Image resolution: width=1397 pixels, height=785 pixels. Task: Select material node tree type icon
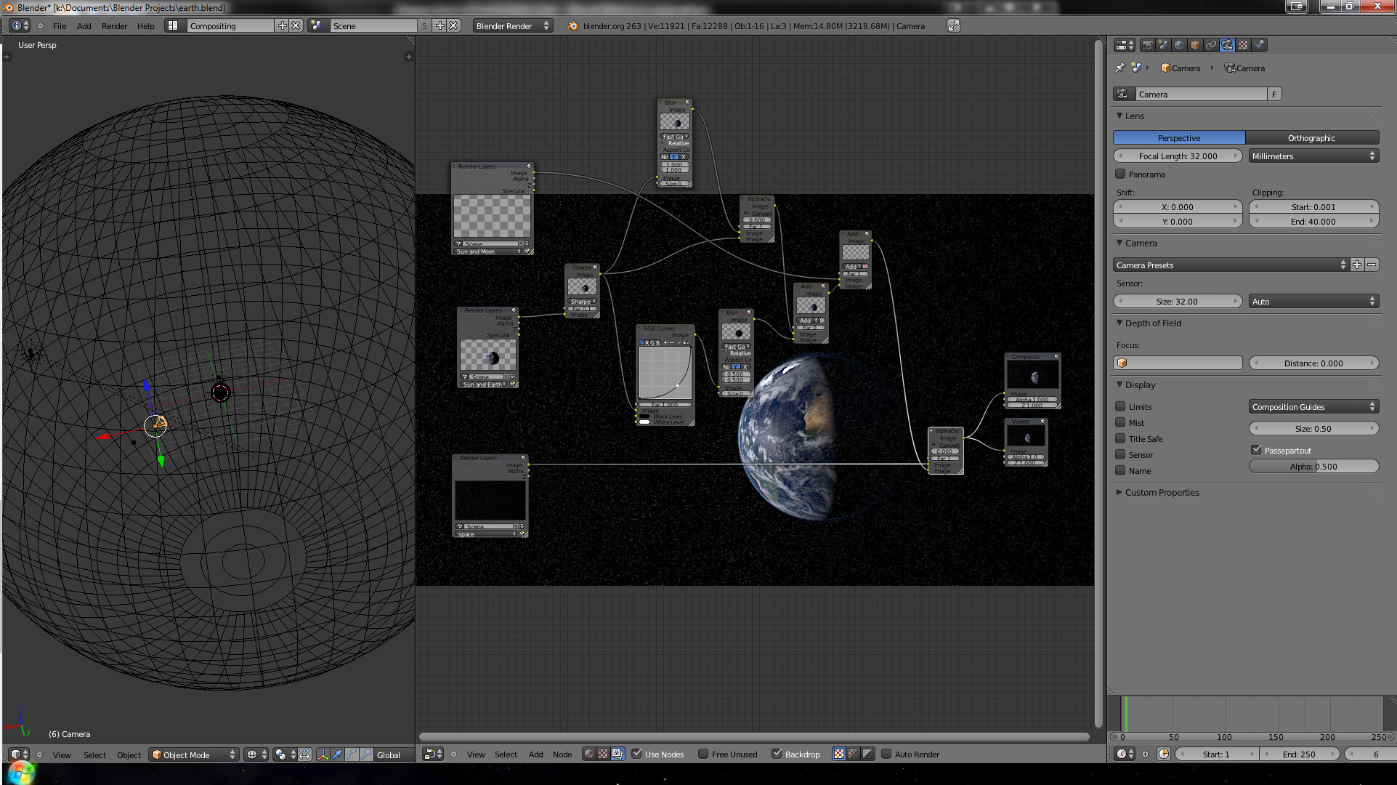(589, 754)
